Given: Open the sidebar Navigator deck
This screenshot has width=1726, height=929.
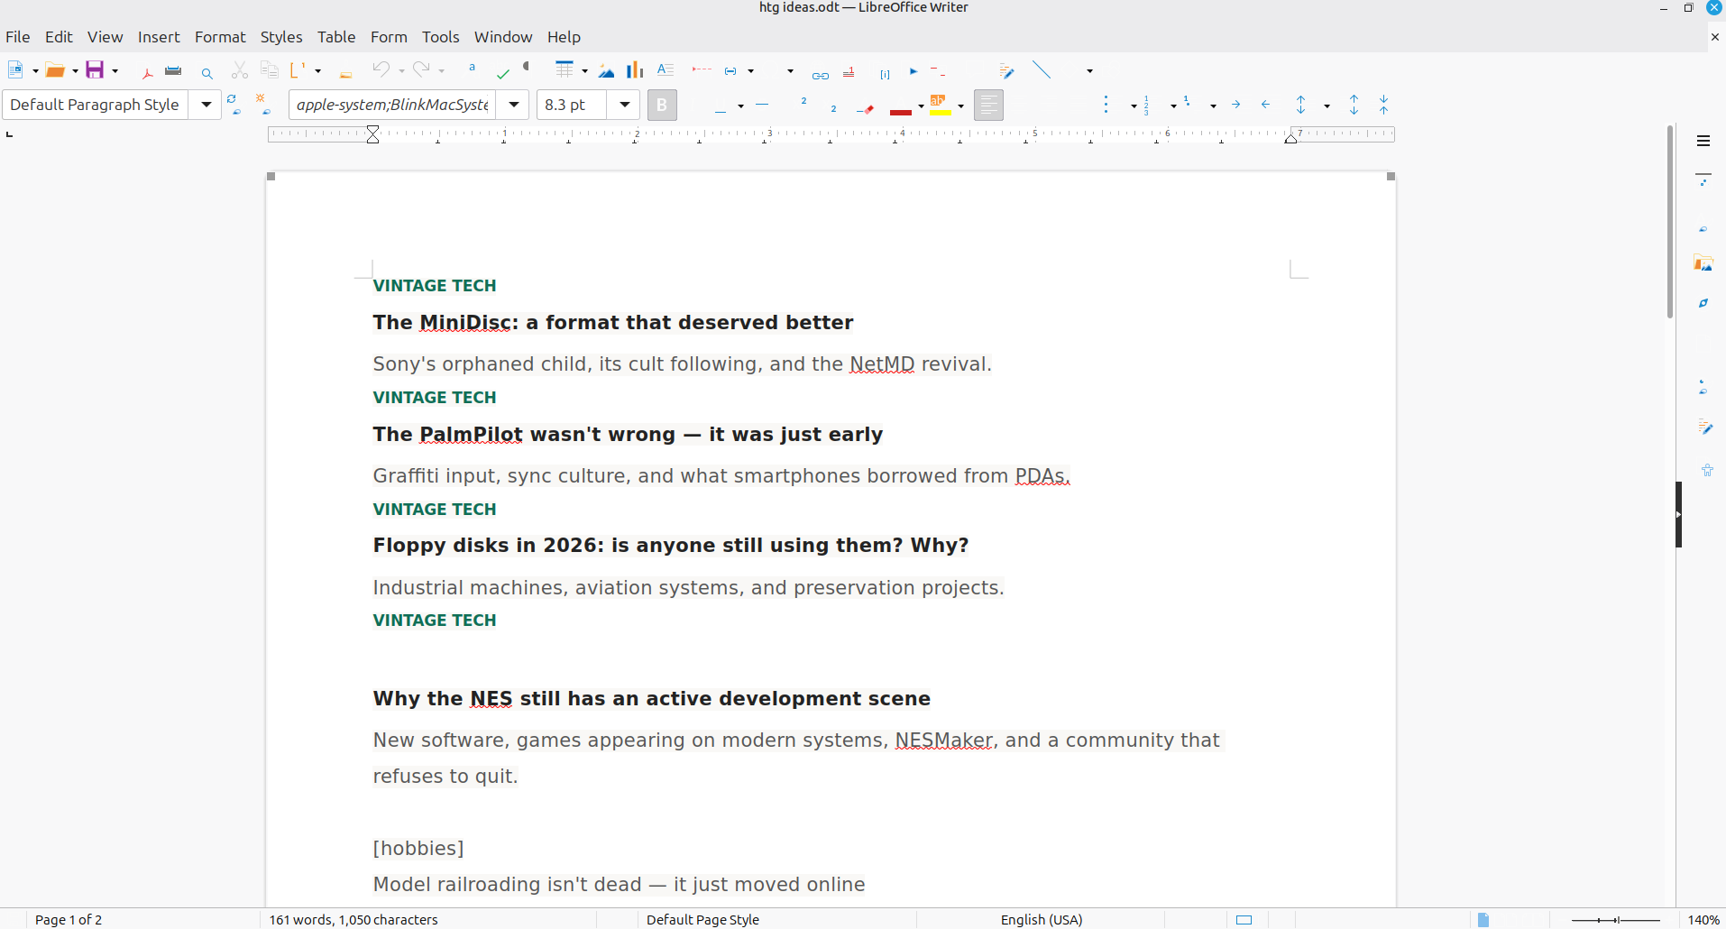Looking at the screenshot, I should click(1703, 303).
